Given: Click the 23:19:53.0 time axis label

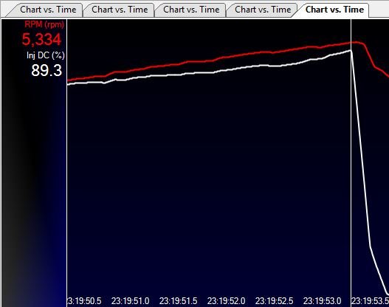Looking at the screenshot, I should coord(322,301).
